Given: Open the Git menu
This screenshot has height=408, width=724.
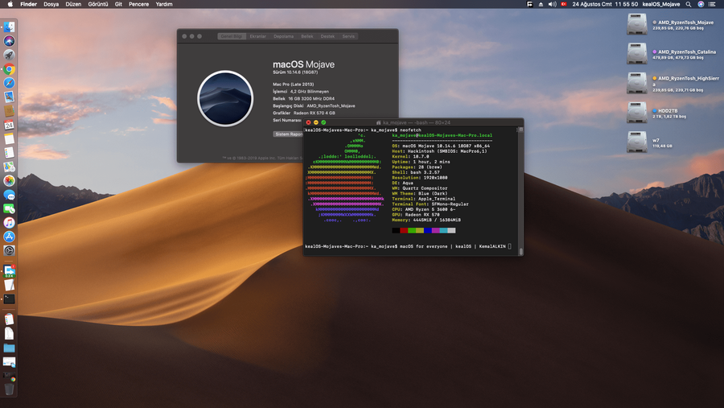Looking at the screenshot, I should pyautogui.click(x=118, y=4).
